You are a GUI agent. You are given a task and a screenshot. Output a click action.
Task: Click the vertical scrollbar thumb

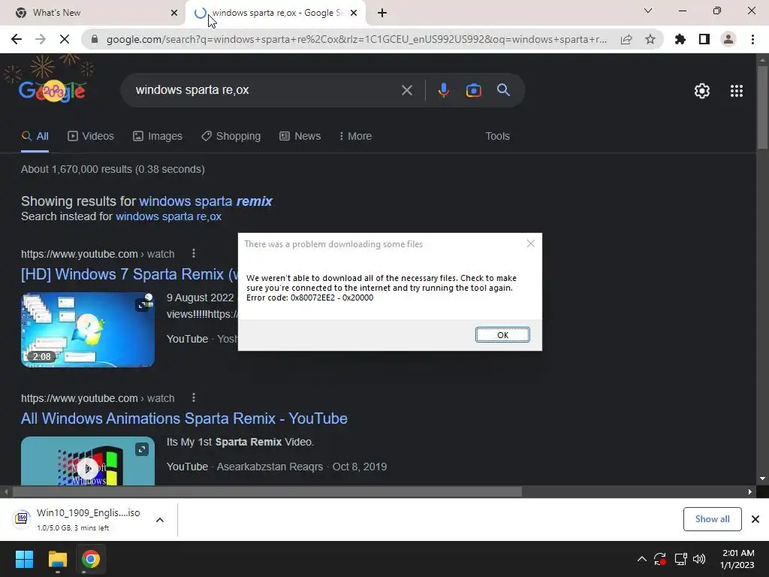[x=762, y=107]
